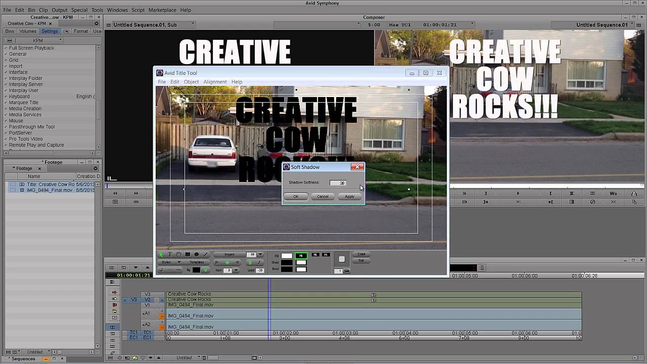Click the Shad shadow color swatch
Viewport: 647px width, 364px height.
click(287, 262)
